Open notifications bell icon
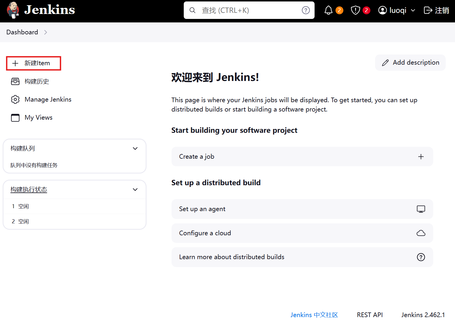This screenshot has width=455, height=327. pyautogui.click(x=328, y=10)
